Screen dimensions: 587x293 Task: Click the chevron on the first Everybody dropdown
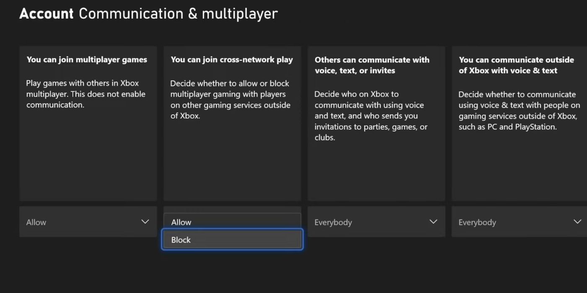point(433,221)
